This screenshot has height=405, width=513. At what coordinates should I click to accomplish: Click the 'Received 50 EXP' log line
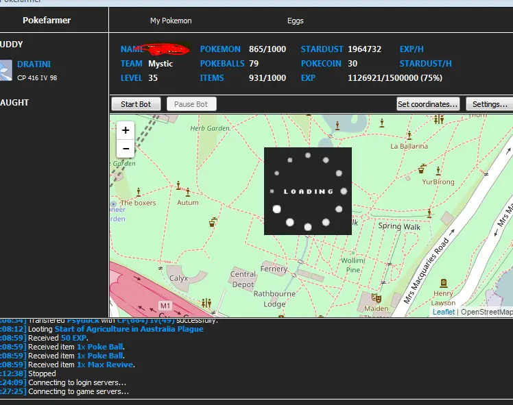[58, 338]
